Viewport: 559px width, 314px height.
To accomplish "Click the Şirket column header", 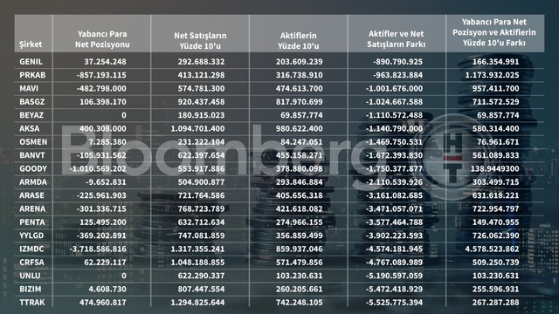I will (x=31, y=44).
